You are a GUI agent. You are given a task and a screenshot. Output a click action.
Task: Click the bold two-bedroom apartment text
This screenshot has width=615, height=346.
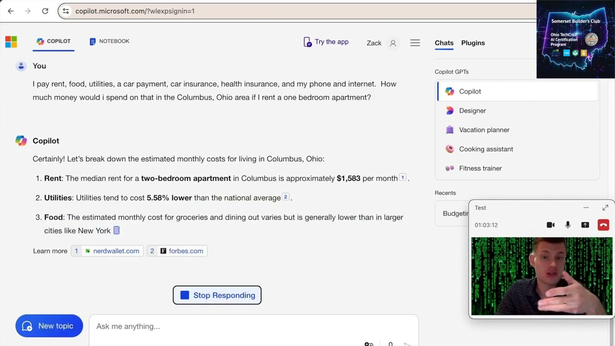(x=186, y=178)
